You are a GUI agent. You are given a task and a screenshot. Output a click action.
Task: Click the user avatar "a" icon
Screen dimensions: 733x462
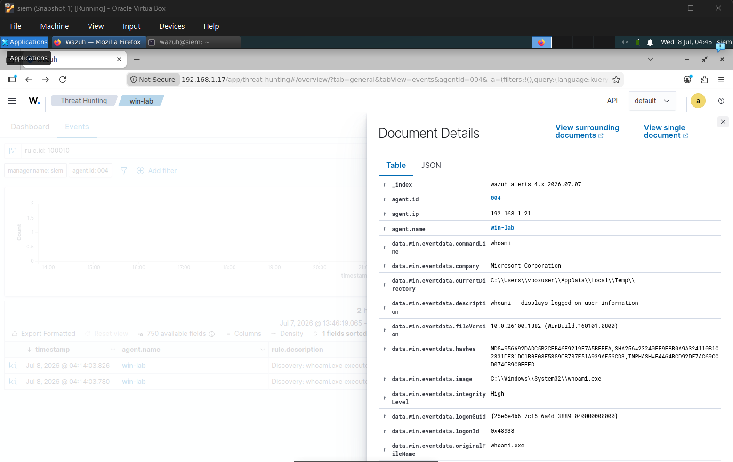click(x=698, y=101)
